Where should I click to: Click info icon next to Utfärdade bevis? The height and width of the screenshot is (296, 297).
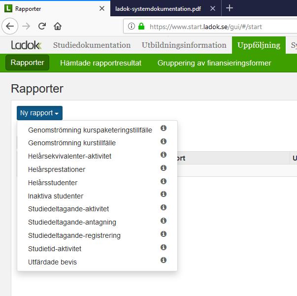[x=164, y=260]
